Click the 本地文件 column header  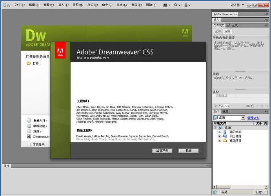(233, 123)
